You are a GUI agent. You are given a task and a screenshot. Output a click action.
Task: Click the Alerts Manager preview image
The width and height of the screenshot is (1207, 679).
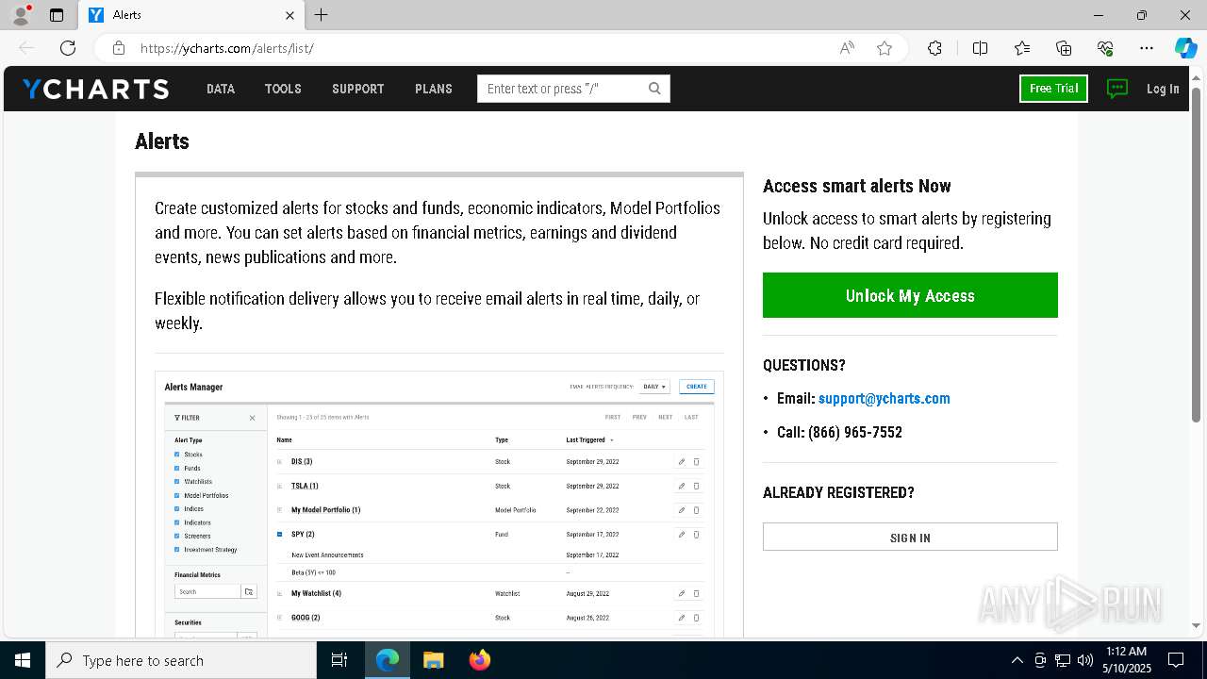tap(439, 505)
